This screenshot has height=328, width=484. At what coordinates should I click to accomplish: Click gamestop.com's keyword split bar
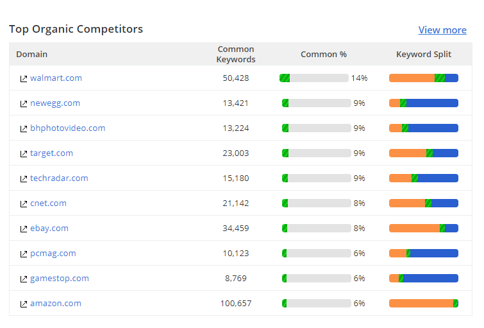[x=424, y=278]
